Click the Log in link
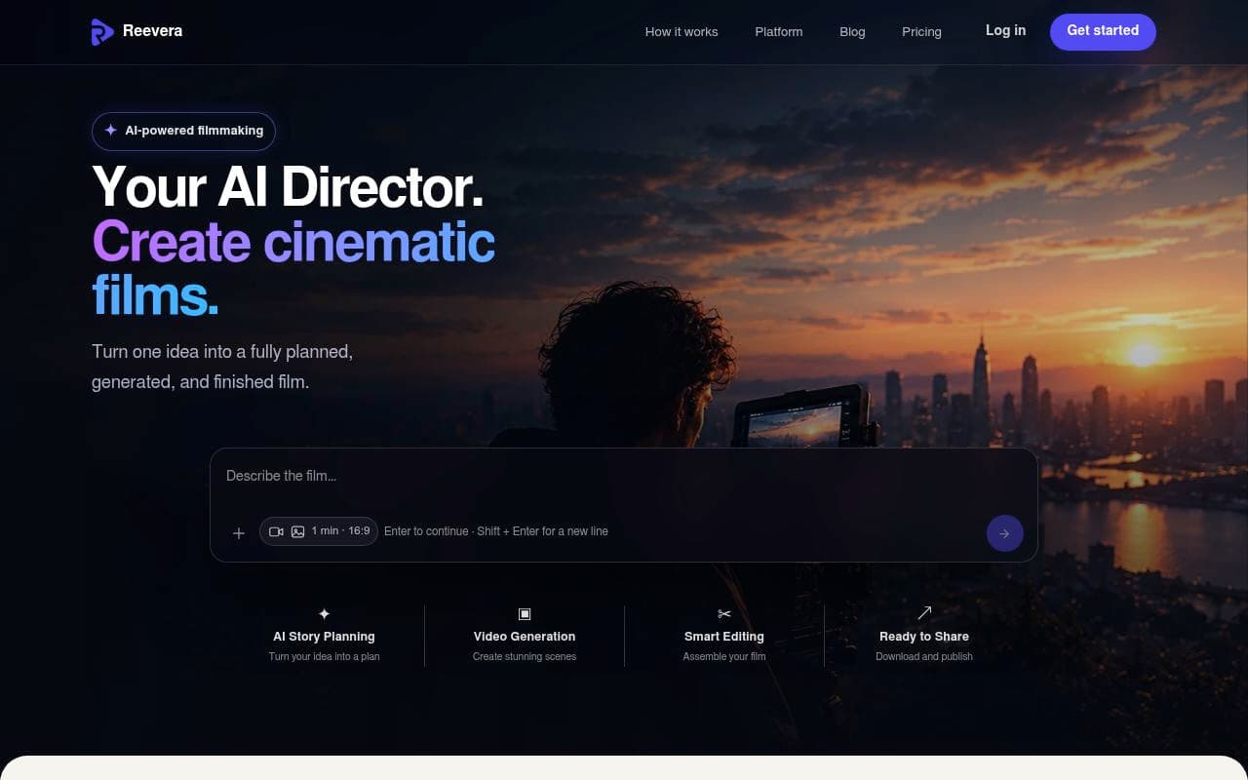Image resolution: width=1248 pixels, height=780 pixels. 1005,30
